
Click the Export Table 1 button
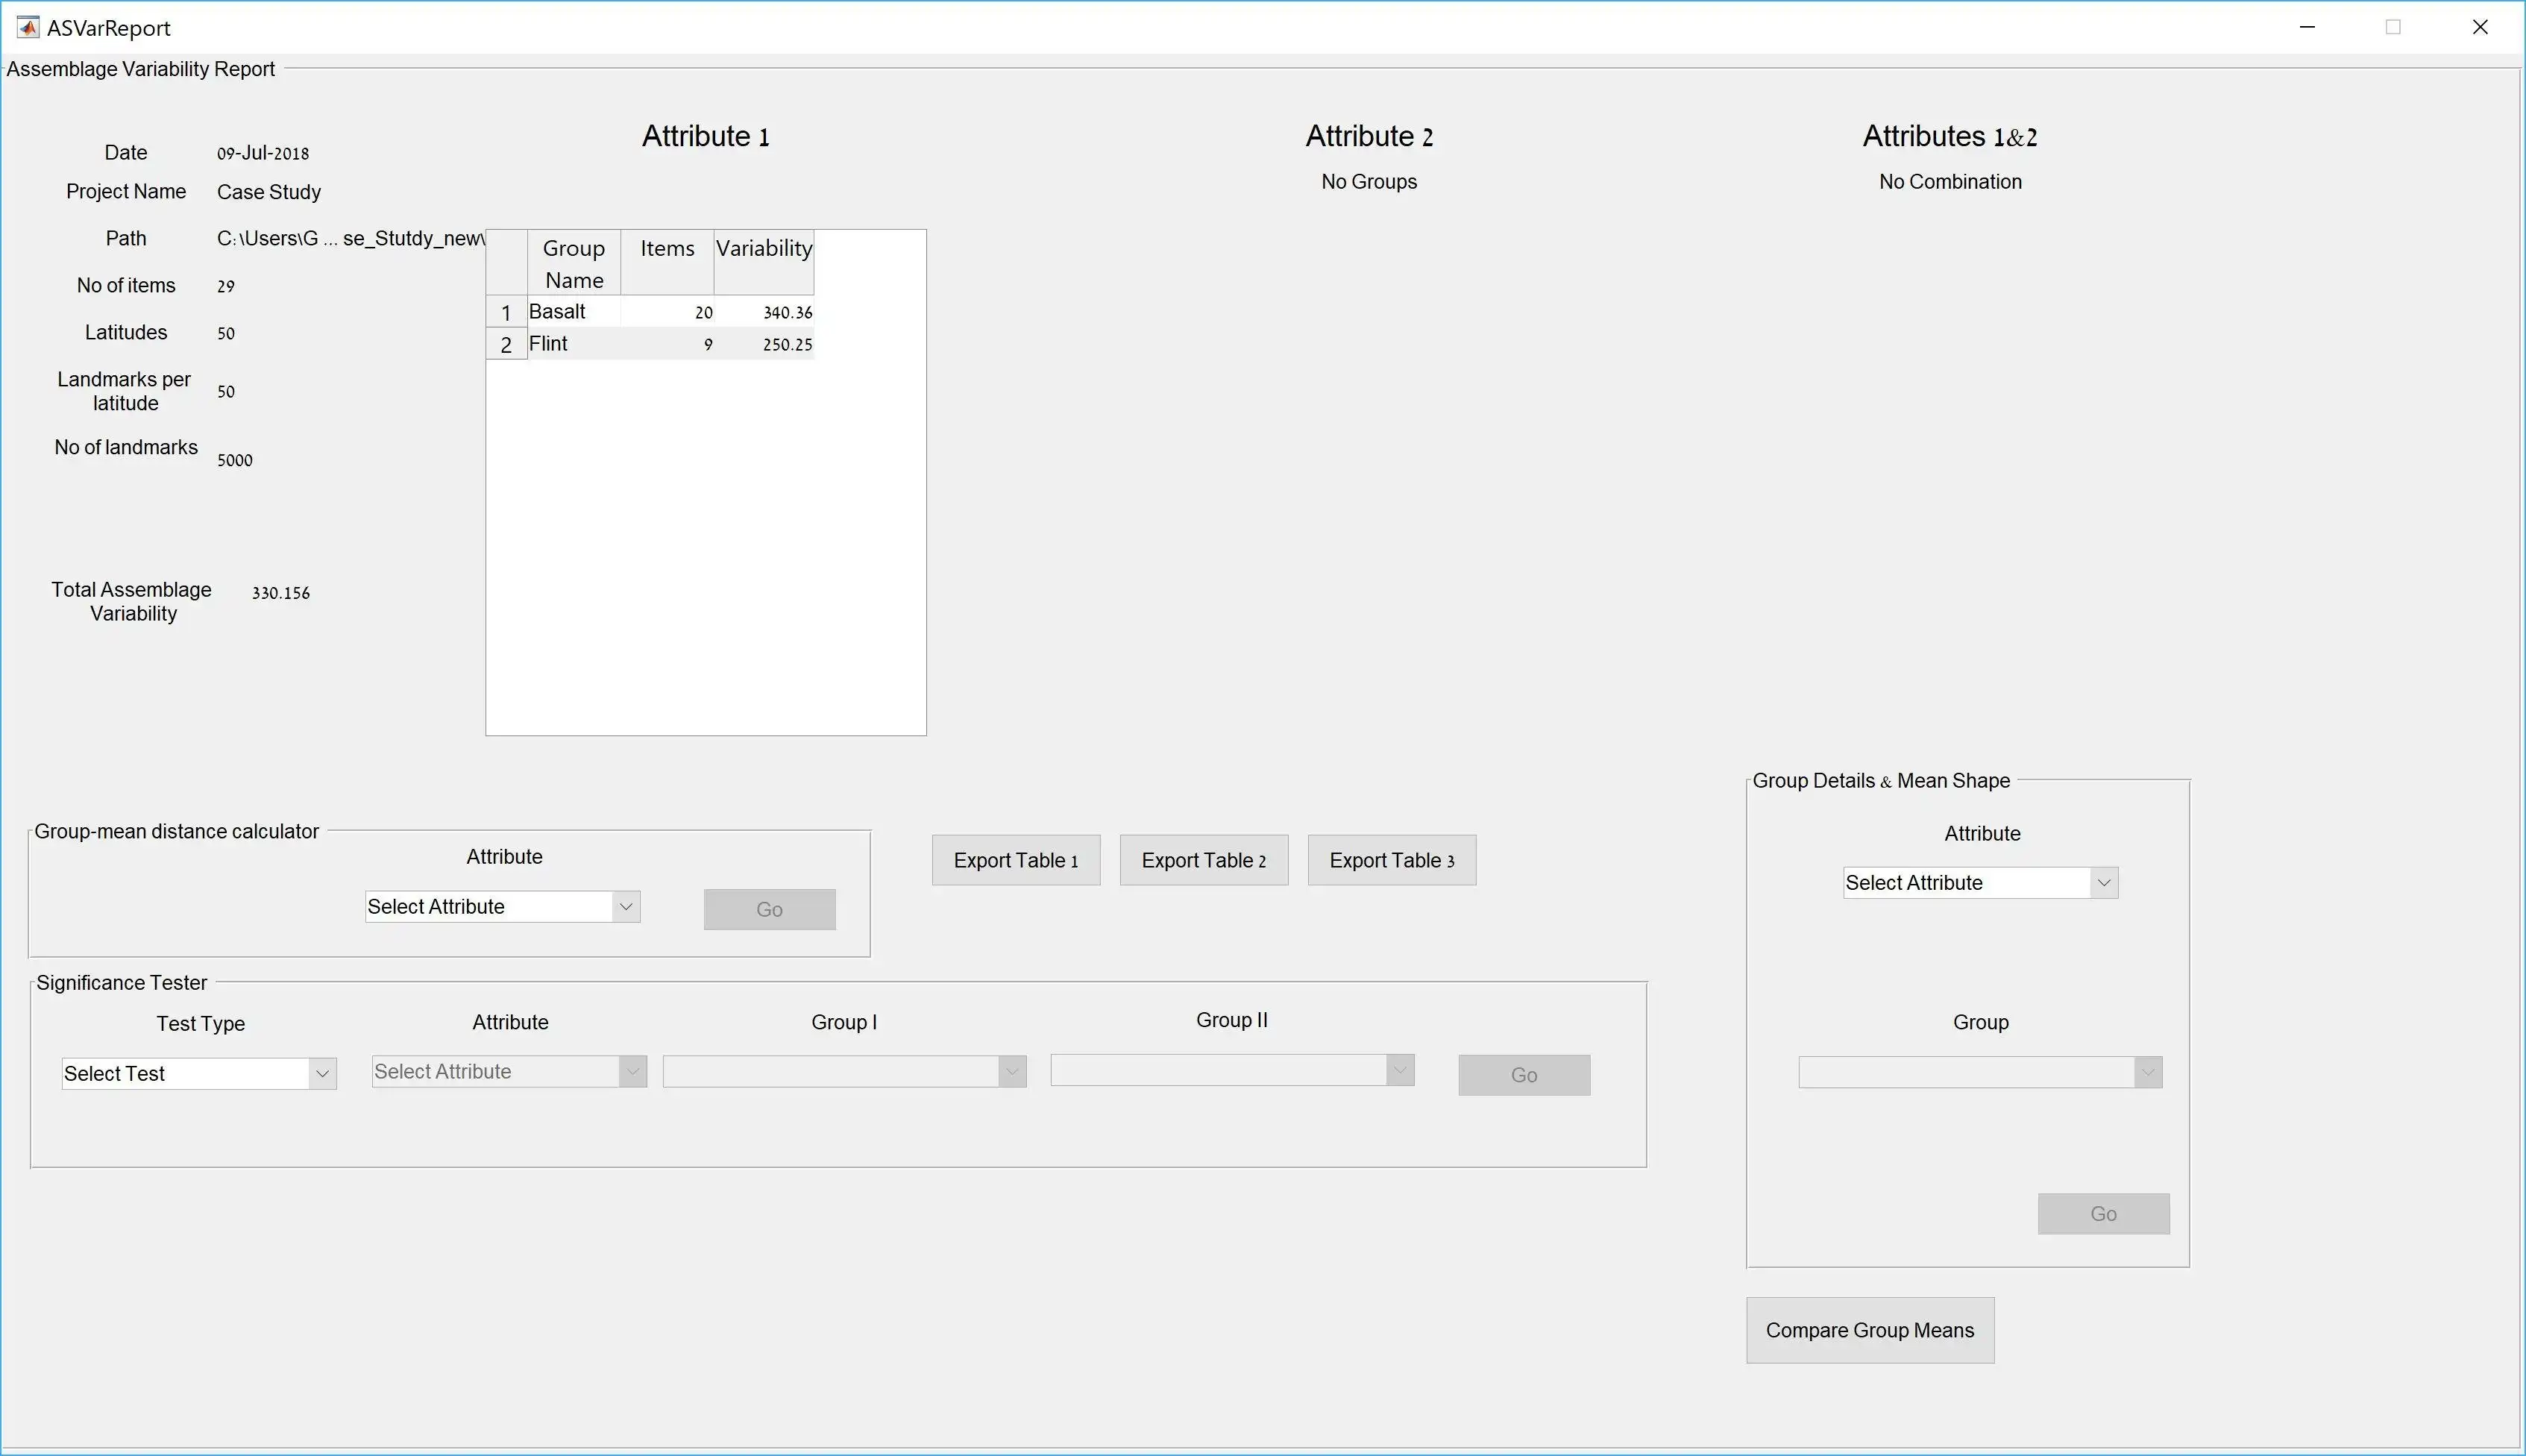tap(1015, 859)
